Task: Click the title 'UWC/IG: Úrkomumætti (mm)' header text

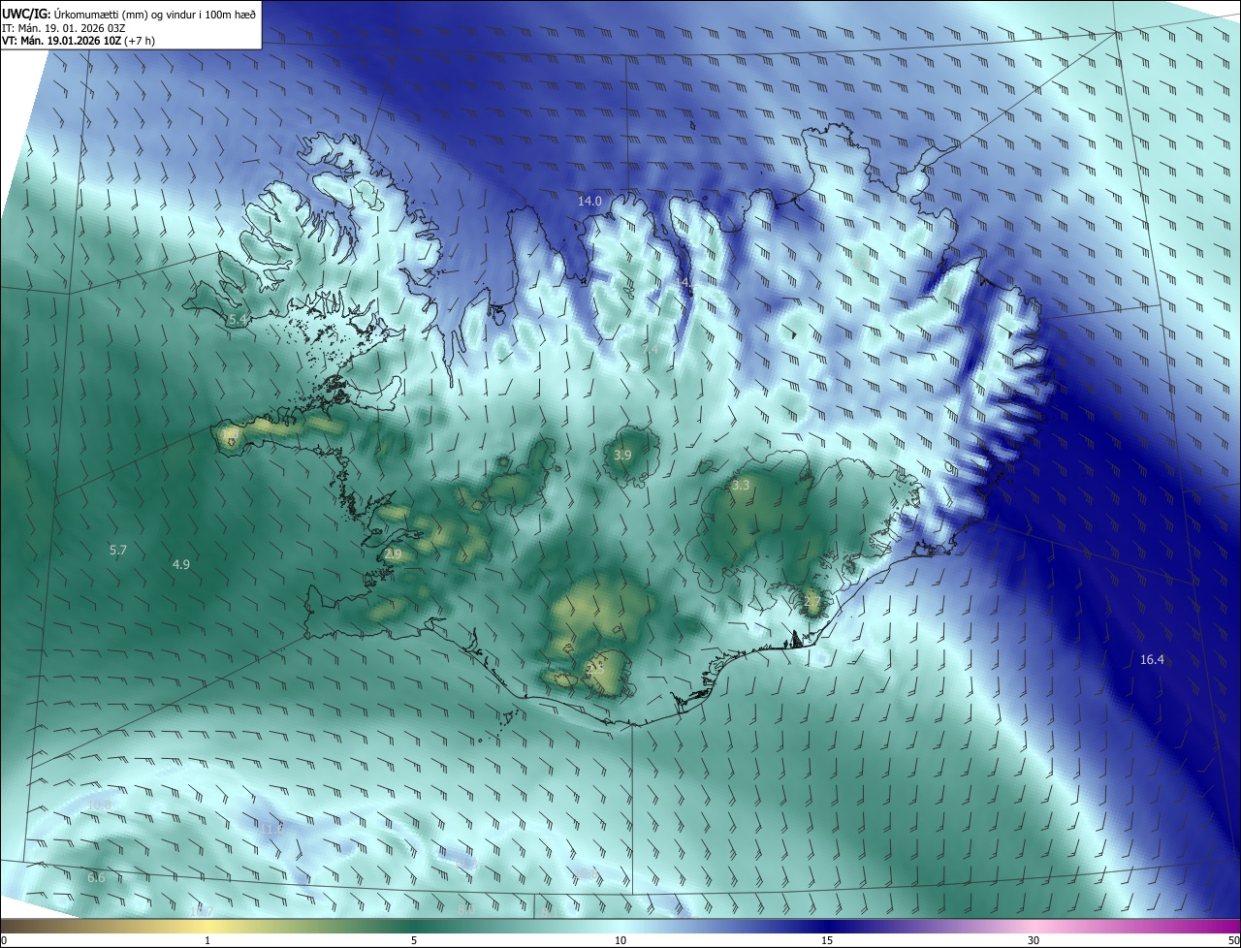Action: click(130, 14)
